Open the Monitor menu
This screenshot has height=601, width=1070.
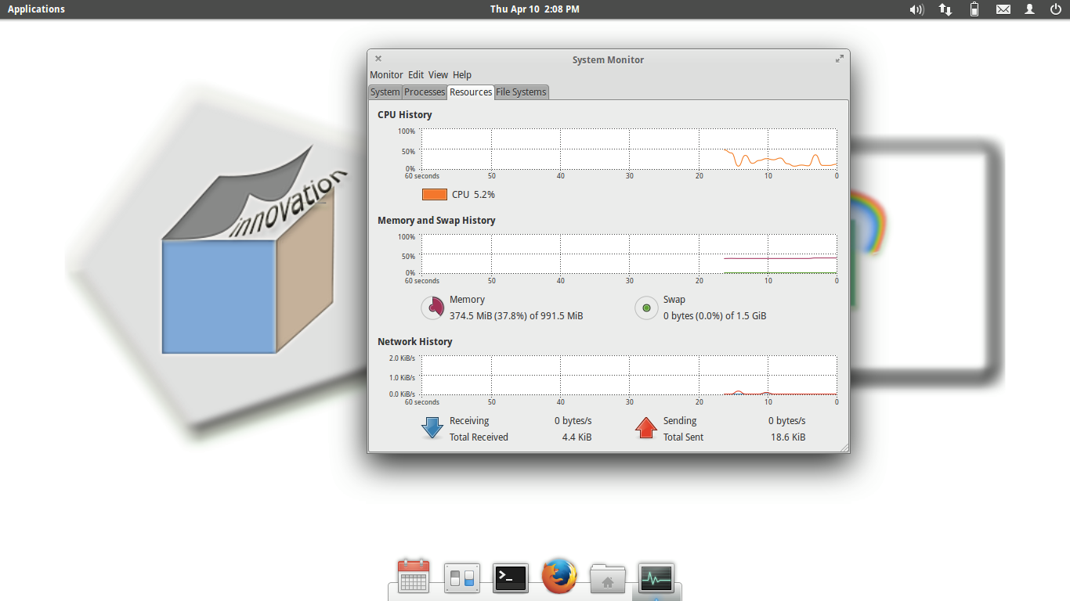pyautogui.click(x=386, y=75)
